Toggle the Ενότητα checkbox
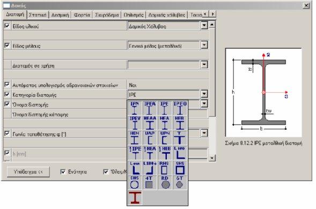The height and width of the screenshot is (209, 316). (63, 171)
